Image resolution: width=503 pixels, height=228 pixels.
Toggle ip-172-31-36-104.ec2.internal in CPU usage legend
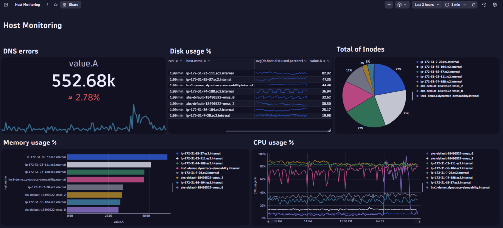pos(449,168)
